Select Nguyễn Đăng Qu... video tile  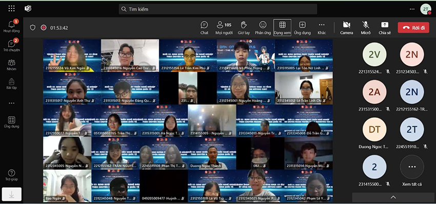[x=130, y=88]
